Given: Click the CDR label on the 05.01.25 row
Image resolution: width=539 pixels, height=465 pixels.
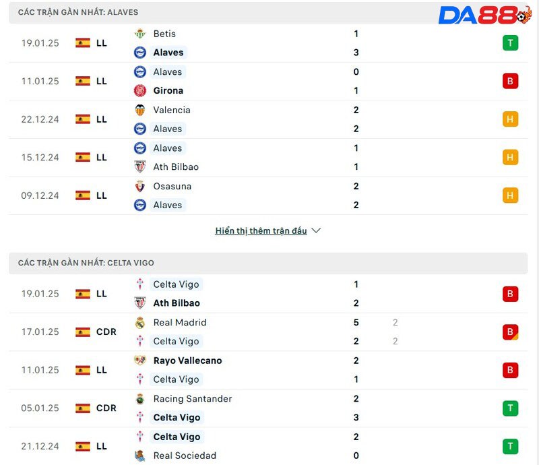Looking at the screenshot, I should tap(106, 408).
